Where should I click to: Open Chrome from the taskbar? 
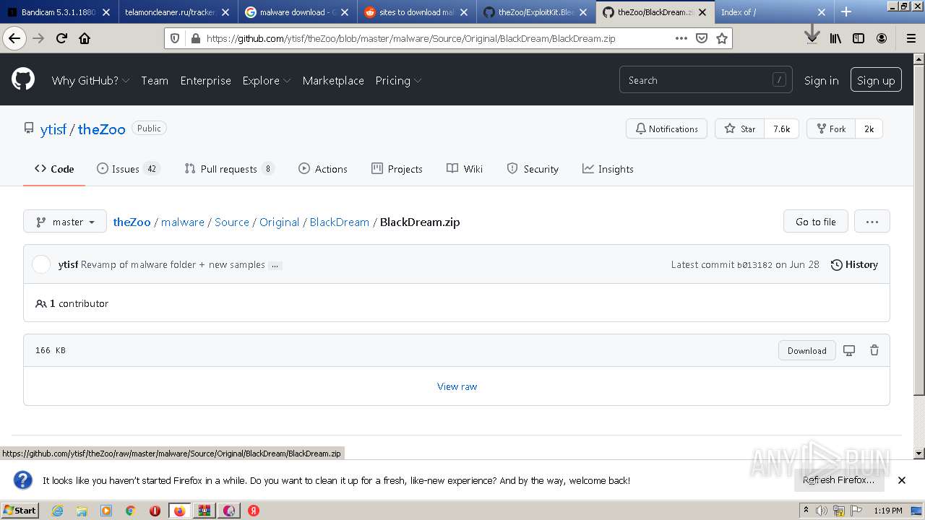(131, 511)
